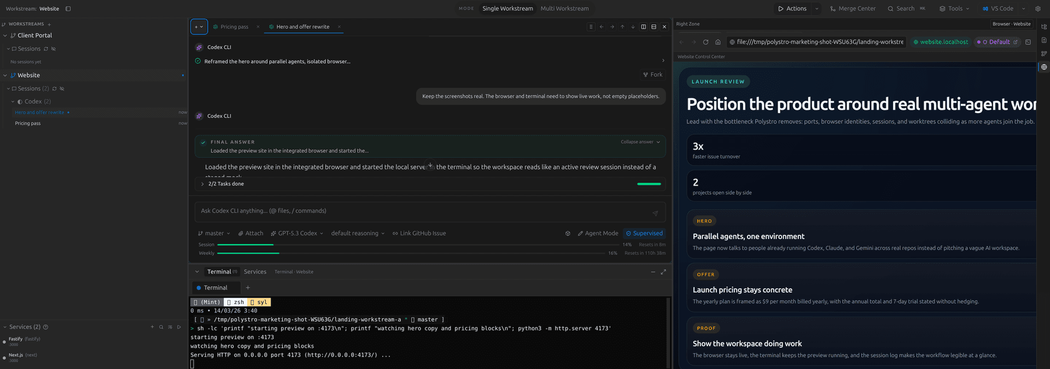Open the master branch dropdown
The width and height of the screenshot is (1050, 369).
pos(214,233)
